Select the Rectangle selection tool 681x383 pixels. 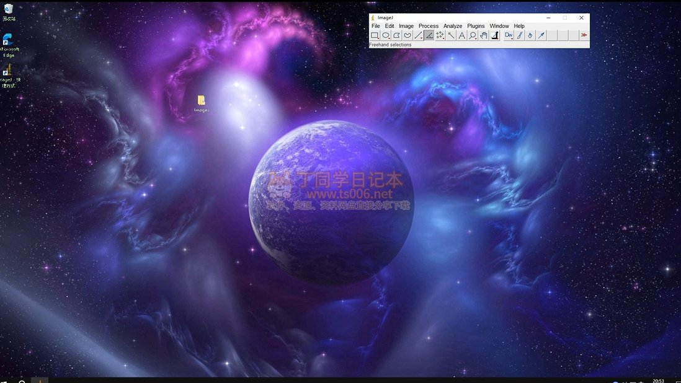[x=375, y=36]
